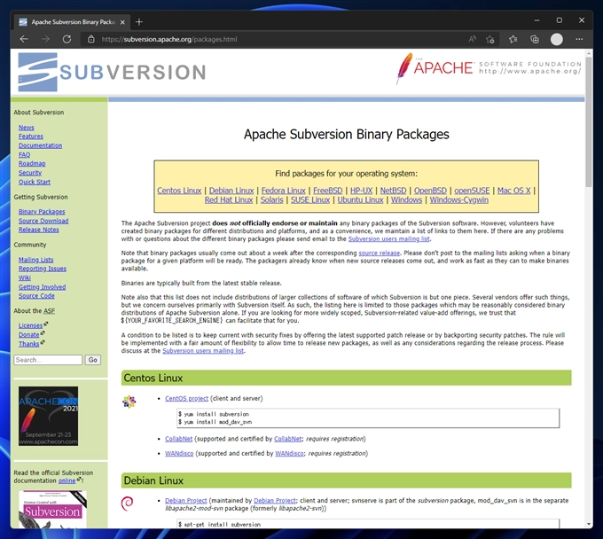This screenshot has width=603, height=539.
Task: Click the address bar URL
Action: click(169, 39)
